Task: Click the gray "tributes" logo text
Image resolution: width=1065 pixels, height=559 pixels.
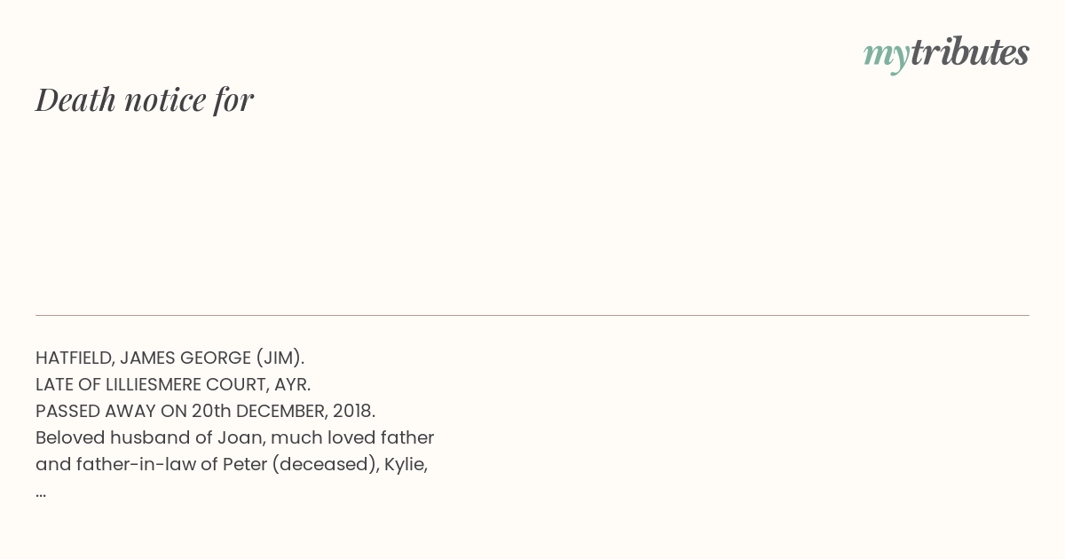Action: click(x=970, y=51)
